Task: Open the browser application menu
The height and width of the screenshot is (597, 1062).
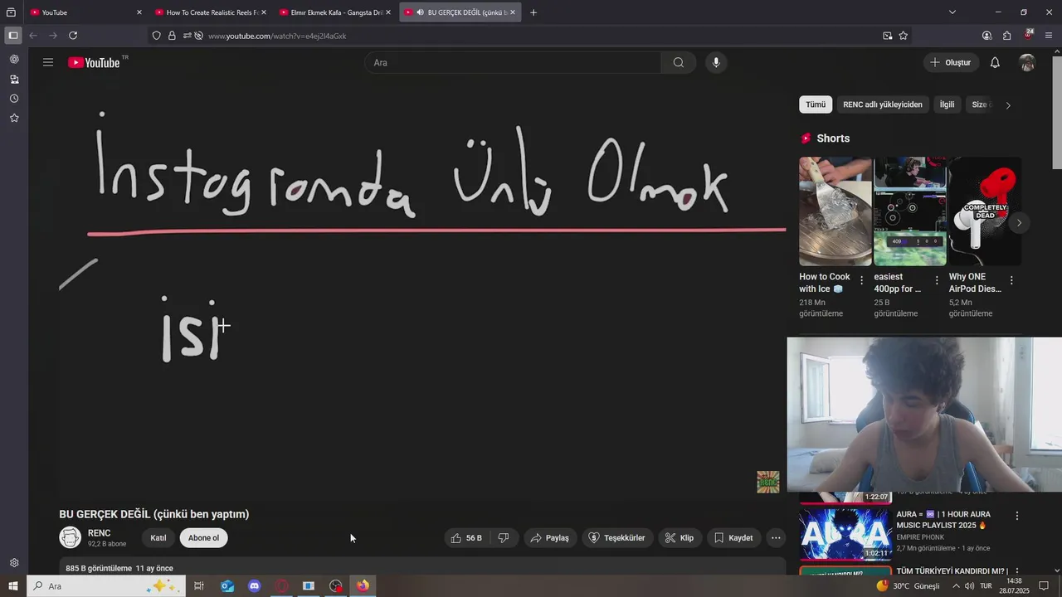Action: [x=1049, y=36]
